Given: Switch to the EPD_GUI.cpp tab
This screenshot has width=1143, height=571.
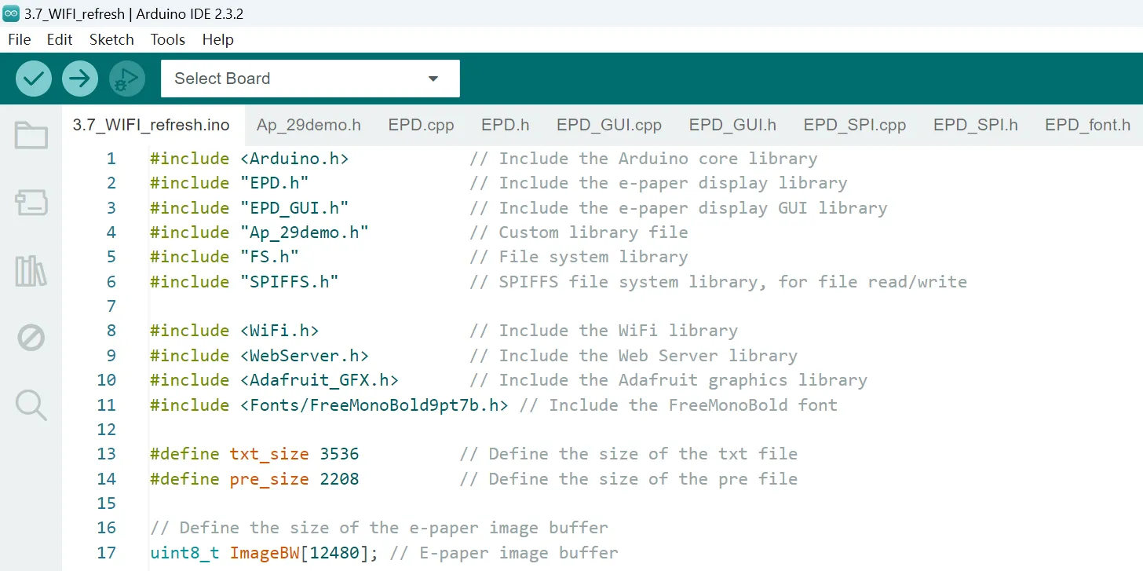Looking at the screenshot, I should [x=609, y=125].
